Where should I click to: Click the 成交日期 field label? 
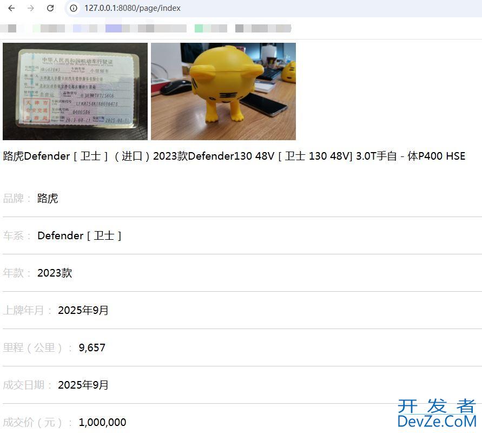[x=27, y=385]
